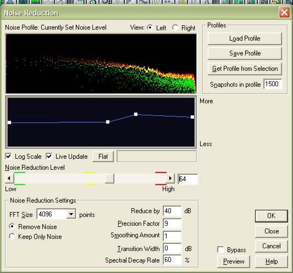
Task: Select the leftmost control point on the reduction curve
Action: click(9, 122)
